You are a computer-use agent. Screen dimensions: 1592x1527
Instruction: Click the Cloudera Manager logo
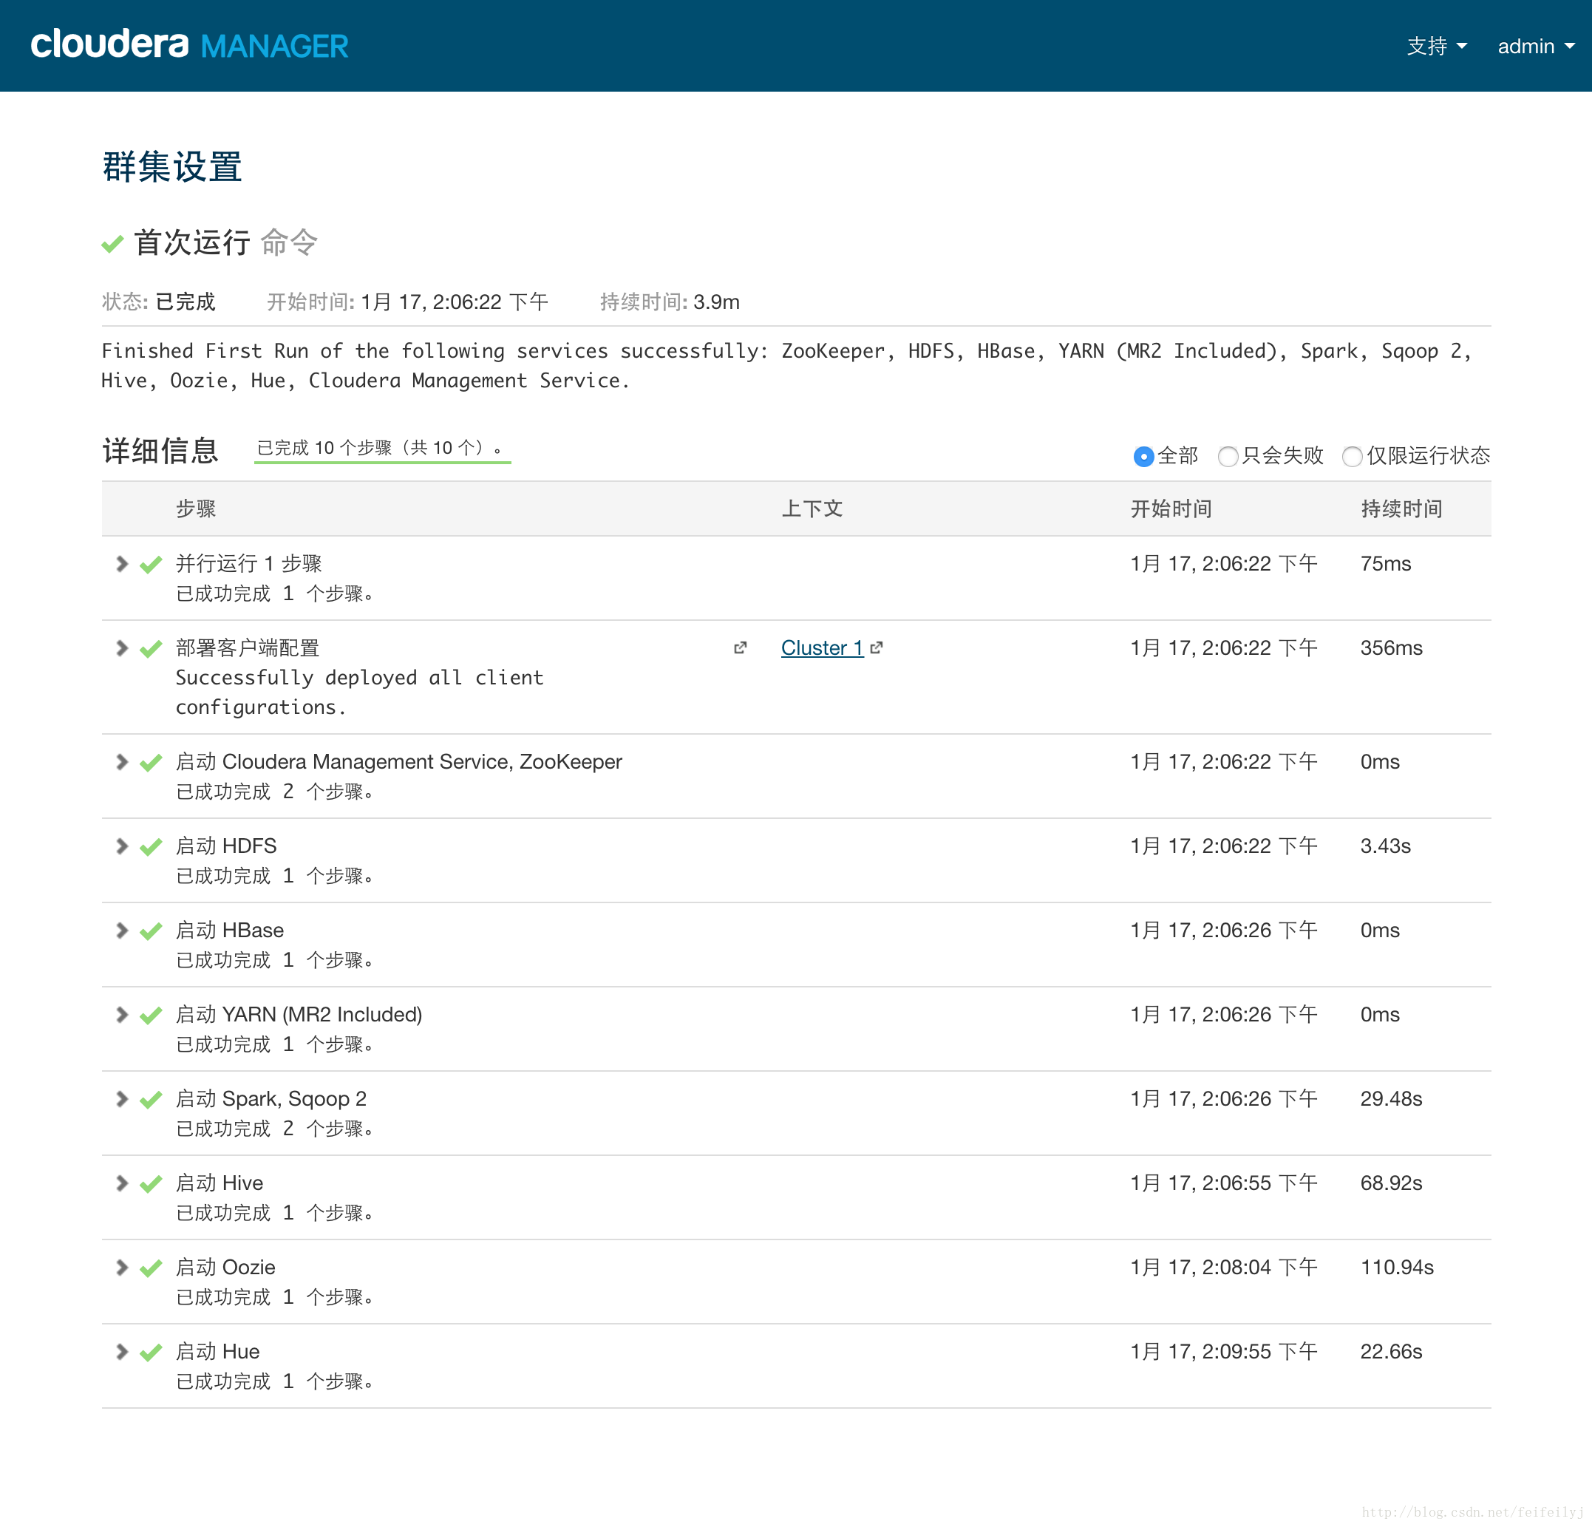pos(189,44)
